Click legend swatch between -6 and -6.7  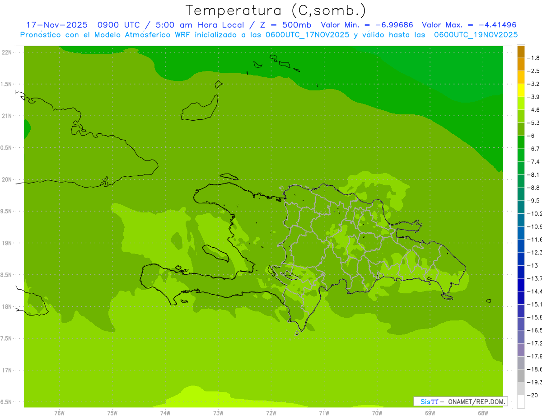[521, 142]
